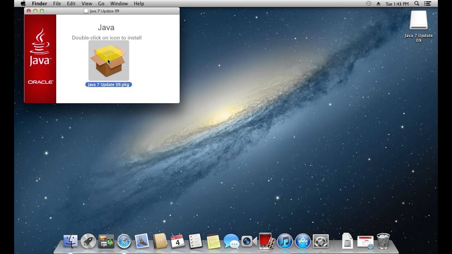The image size is (452, 254).
Task: Open Finder from the Dock
Action: [70, 241]
